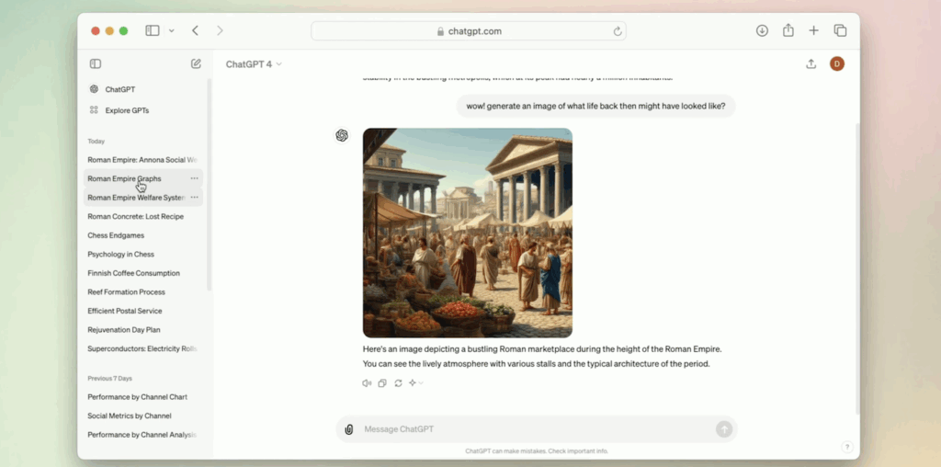
Task: Show Safari downloads
Action: click(762, 30)
